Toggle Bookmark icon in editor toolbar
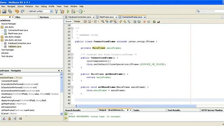This screenshot has height=126, width=224. pos(129,22)
